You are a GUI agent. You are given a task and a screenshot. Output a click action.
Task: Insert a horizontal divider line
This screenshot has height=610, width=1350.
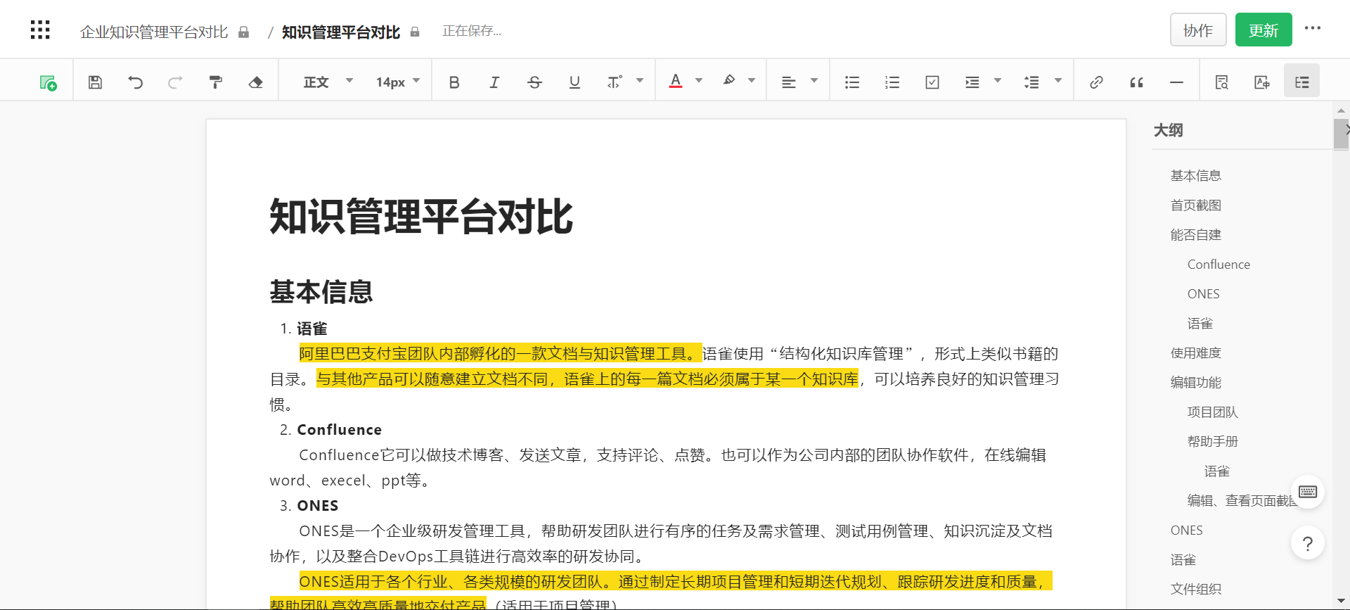(x=1176, y=82)
